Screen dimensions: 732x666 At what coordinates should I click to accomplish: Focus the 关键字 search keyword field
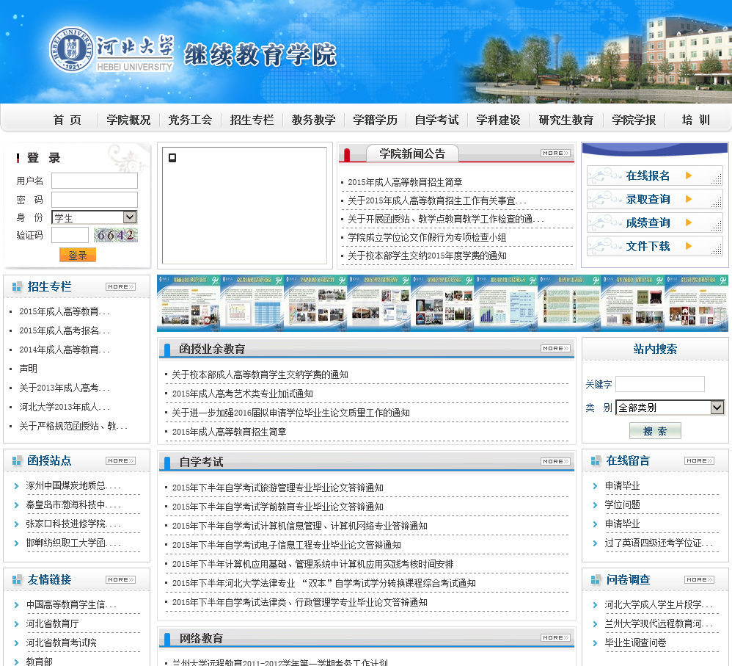tap(659, 384)
